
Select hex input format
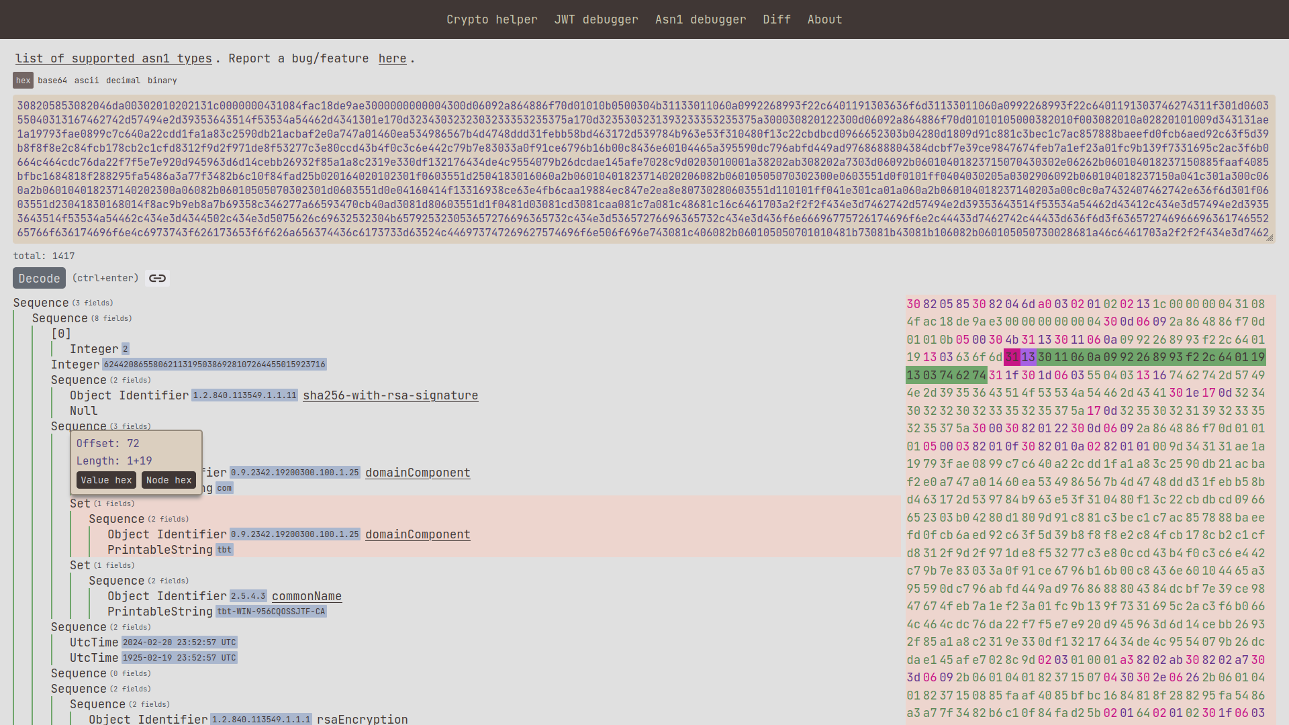(x=23, y=81)
